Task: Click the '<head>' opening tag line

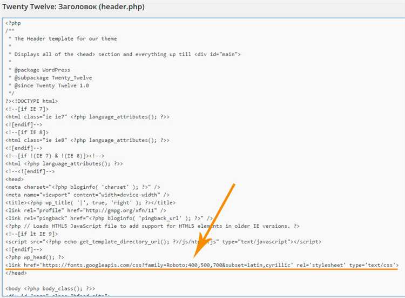Action: [15, 179]
